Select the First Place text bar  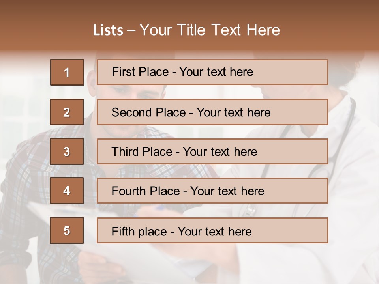[212, 72]
